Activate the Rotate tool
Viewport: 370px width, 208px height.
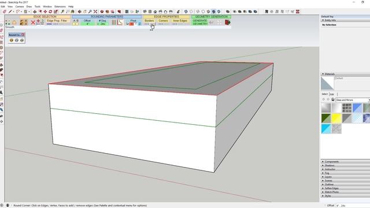[50, 12]
